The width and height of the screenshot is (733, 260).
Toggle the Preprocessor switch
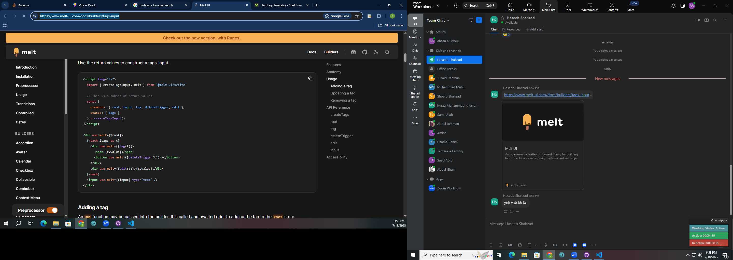52,210
